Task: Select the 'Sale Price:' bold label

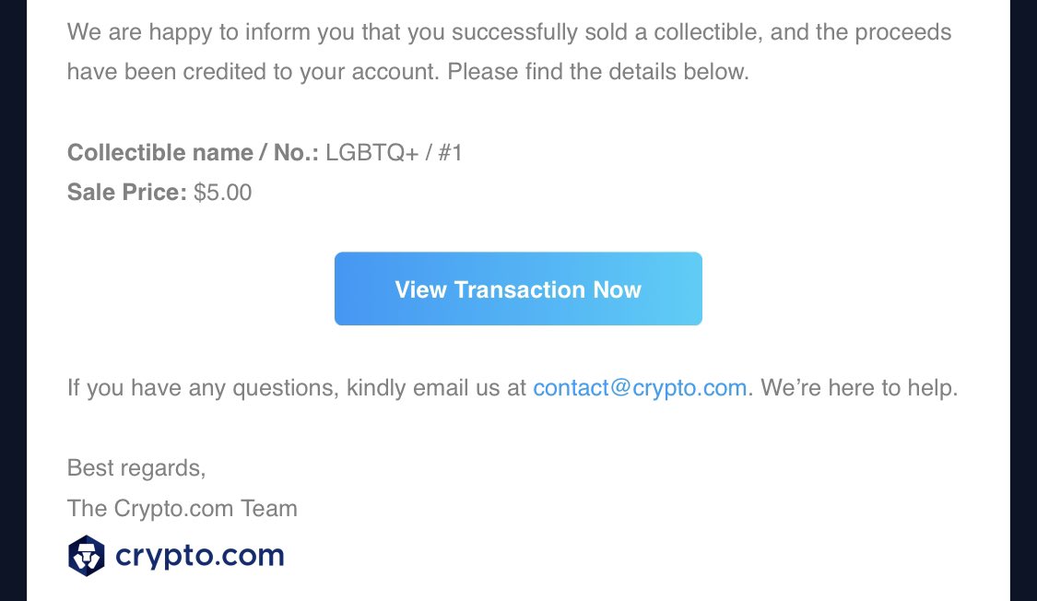Action: coord(127,193)
